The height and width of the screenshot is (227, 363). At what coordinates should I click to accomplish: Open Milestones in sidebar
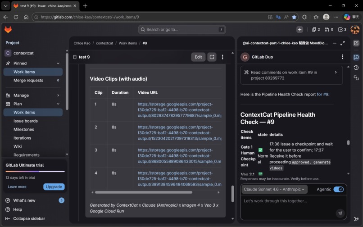(x=33, y=129)
